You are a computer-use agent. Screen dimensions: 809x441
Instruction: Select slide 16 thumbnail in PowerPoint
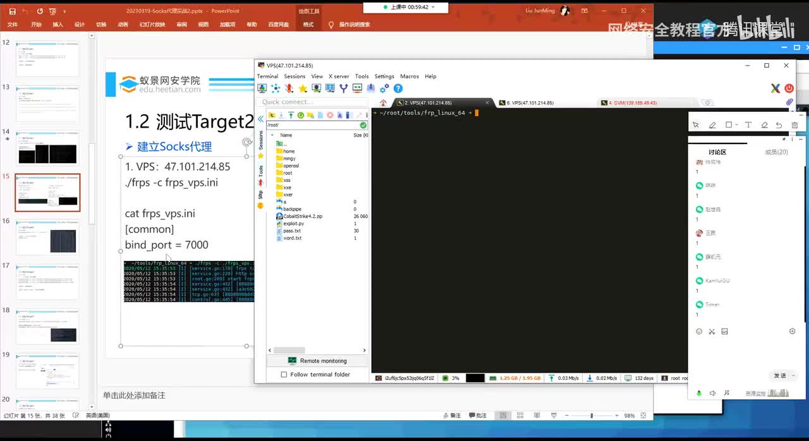pos(47,237)
